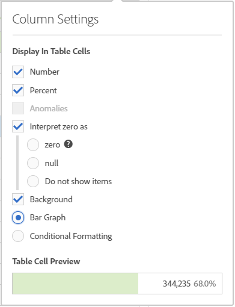Click the Background label text
The width and height of the screenshot is (235, 307).
click(51, 199)
